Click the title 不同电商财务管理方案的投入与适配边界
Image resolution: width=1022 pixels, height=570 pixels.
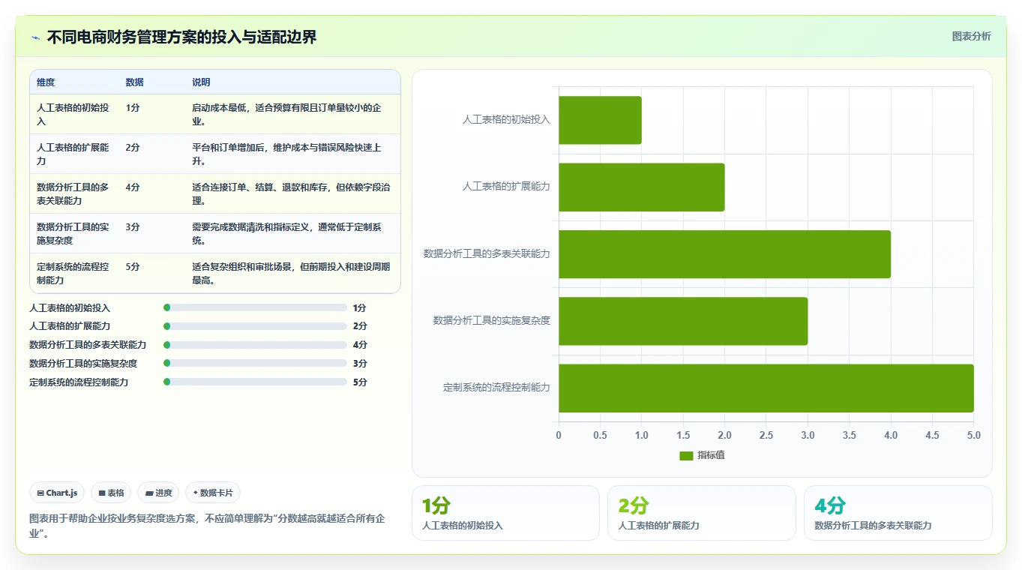tap(182, 37)
